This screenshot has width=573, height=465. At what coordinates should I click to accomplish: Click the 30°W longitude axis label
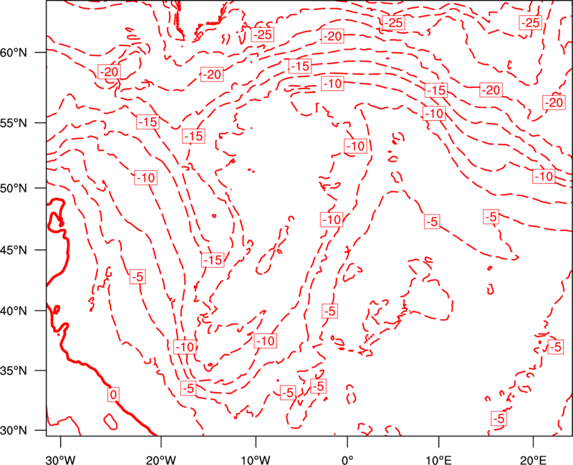[61, 460]
